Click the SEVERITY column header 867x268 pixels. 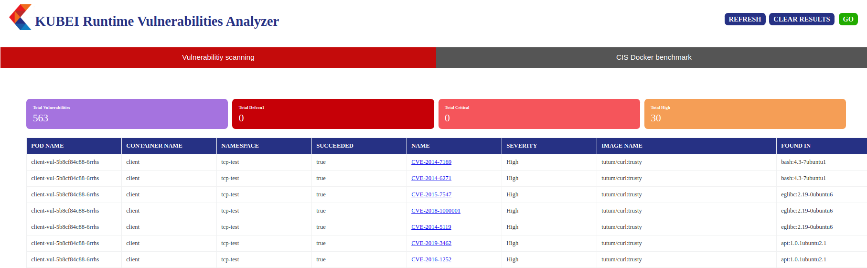click(x=549, y=146)
